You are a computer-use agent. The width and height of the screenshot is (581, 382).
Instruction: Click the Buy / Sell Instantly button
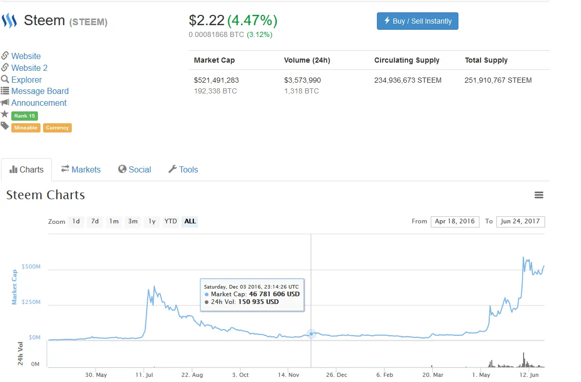(x=417, y=21)
